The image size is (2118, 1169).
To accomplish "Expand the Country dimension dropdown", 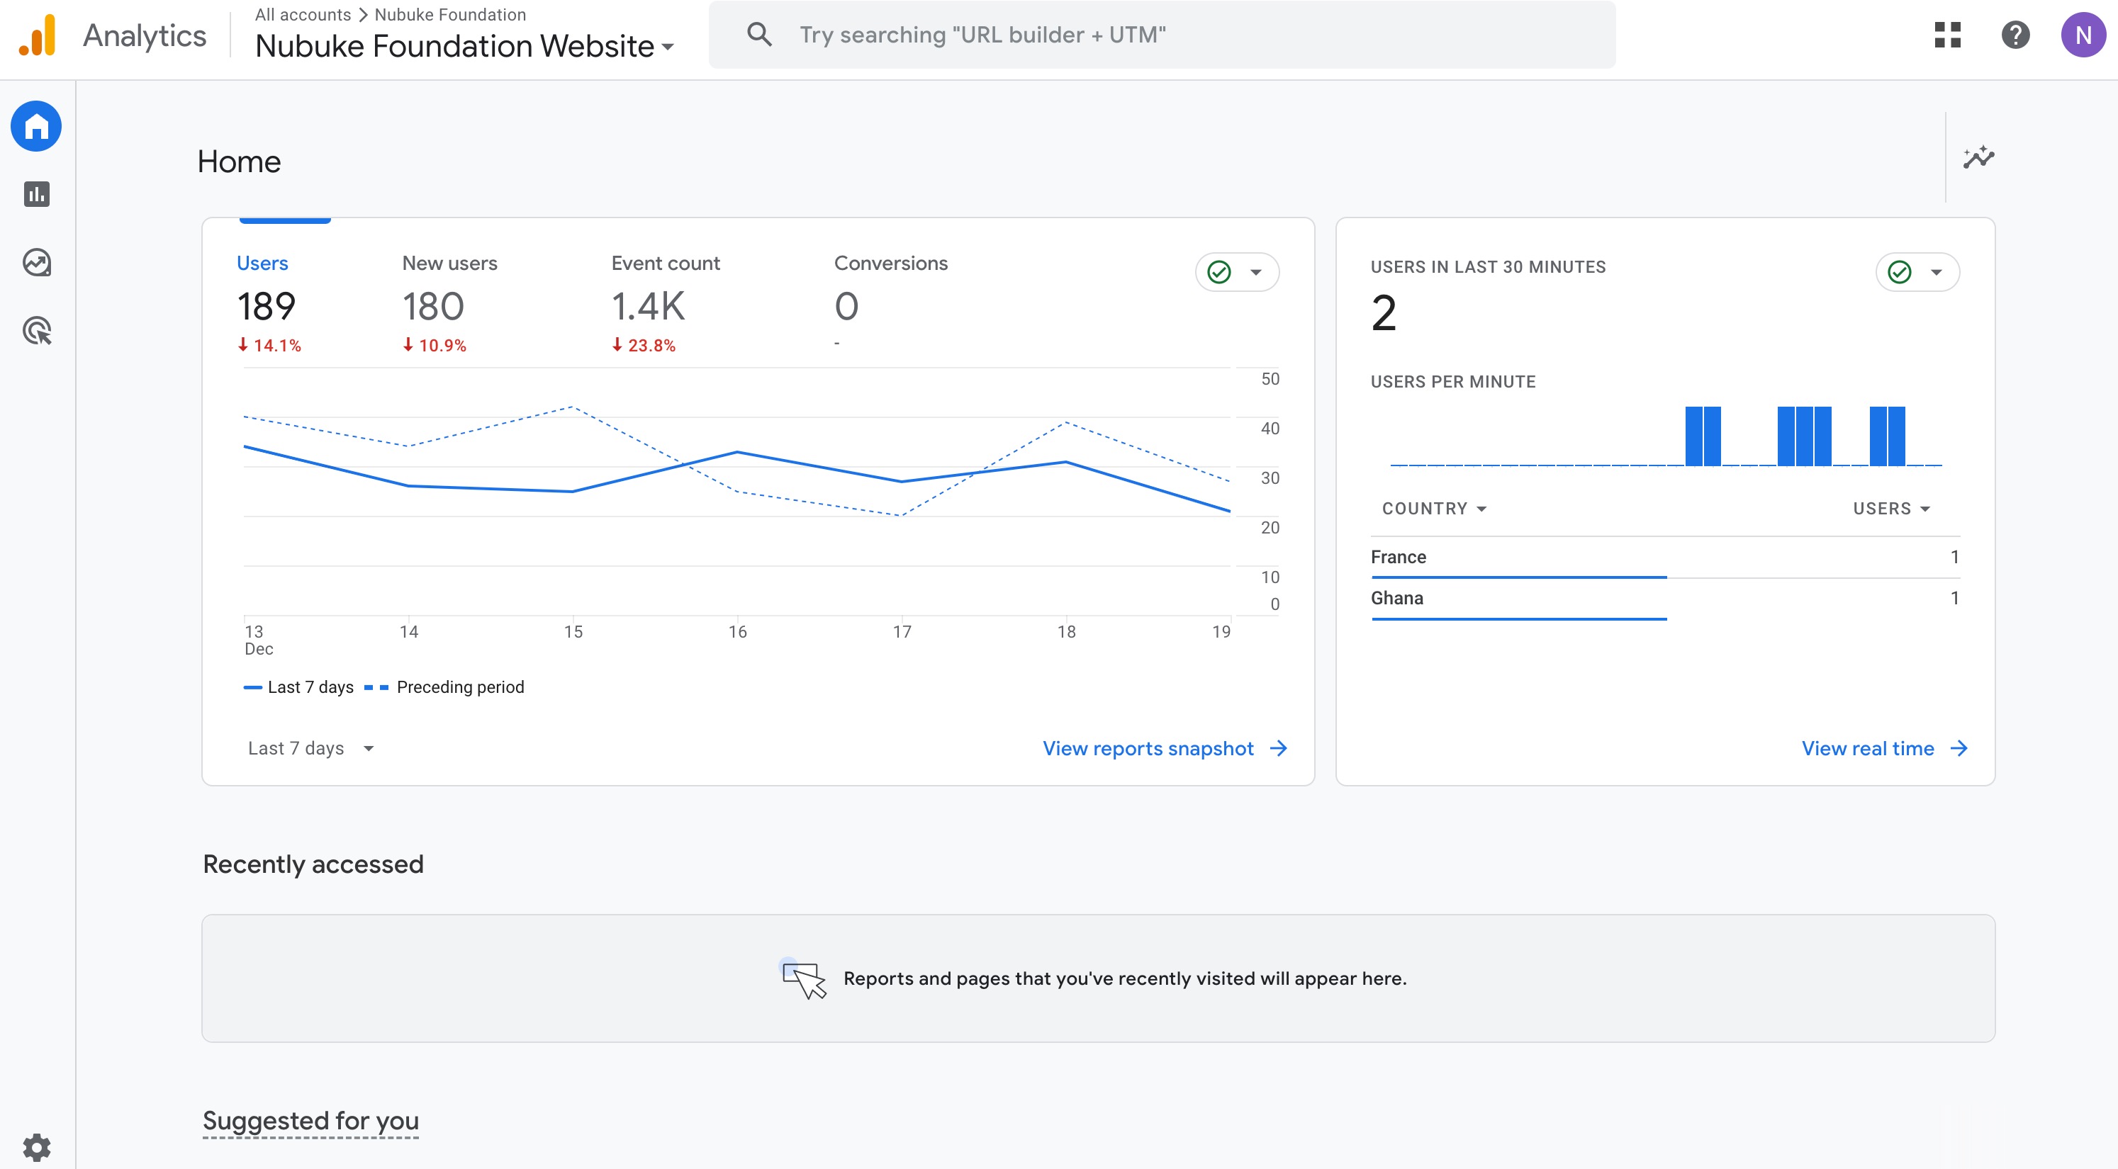I will point(1434,508).
